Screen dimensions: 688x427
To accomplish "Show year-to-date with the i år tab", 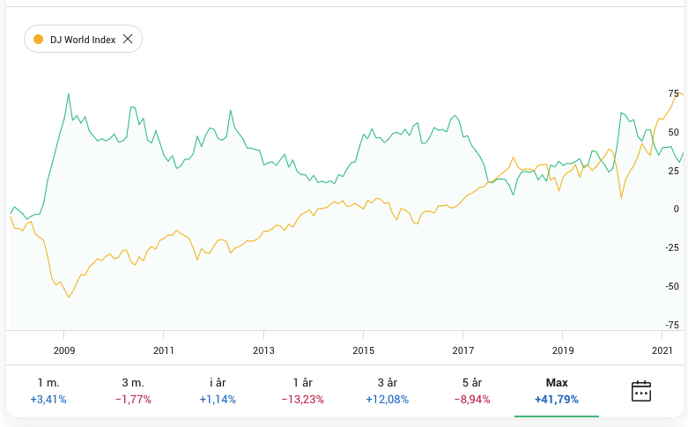I will (x=218, y=391).
